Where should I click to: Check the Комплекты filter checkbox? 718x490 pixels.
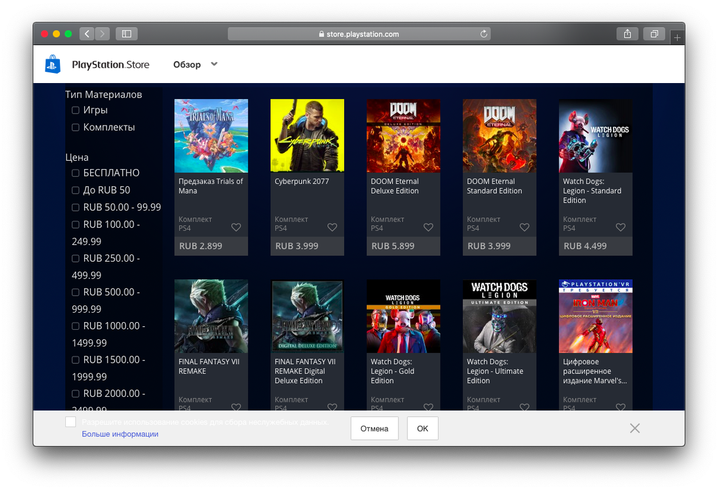pyautogui.click(x=75, y=127)
